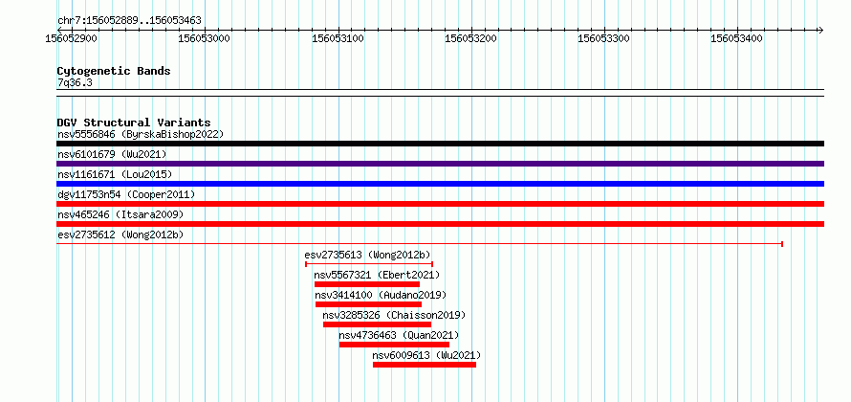Click the nsv6101679 (Wu2021) label
Image resolution: width=851 pixels, height=402 pixels.
(112, 154)
